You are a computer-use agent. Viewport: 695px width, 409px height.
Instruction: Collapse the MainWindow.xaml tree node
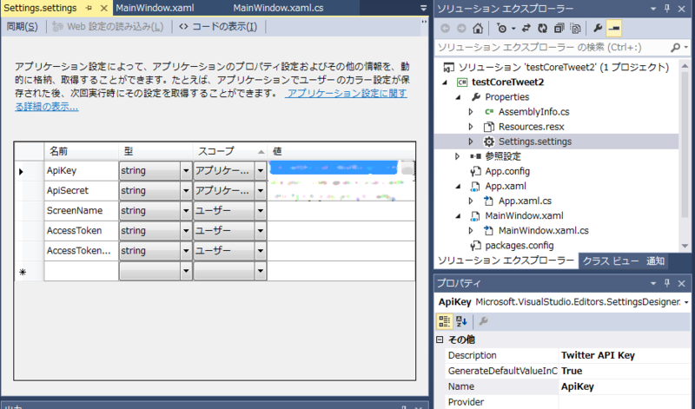point(459,216)
